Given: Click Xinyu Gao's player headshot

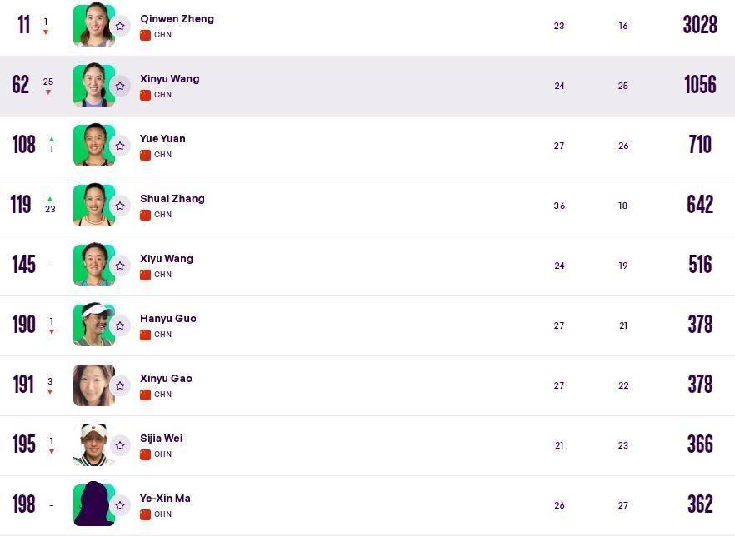Looking at the screenshot, I should tap(92, 385).
